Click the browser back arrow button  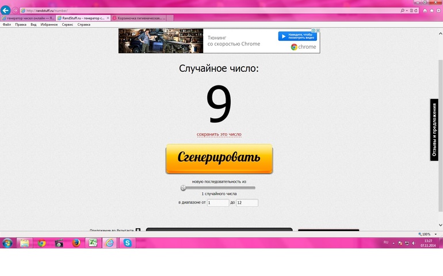tap(6, 10)
